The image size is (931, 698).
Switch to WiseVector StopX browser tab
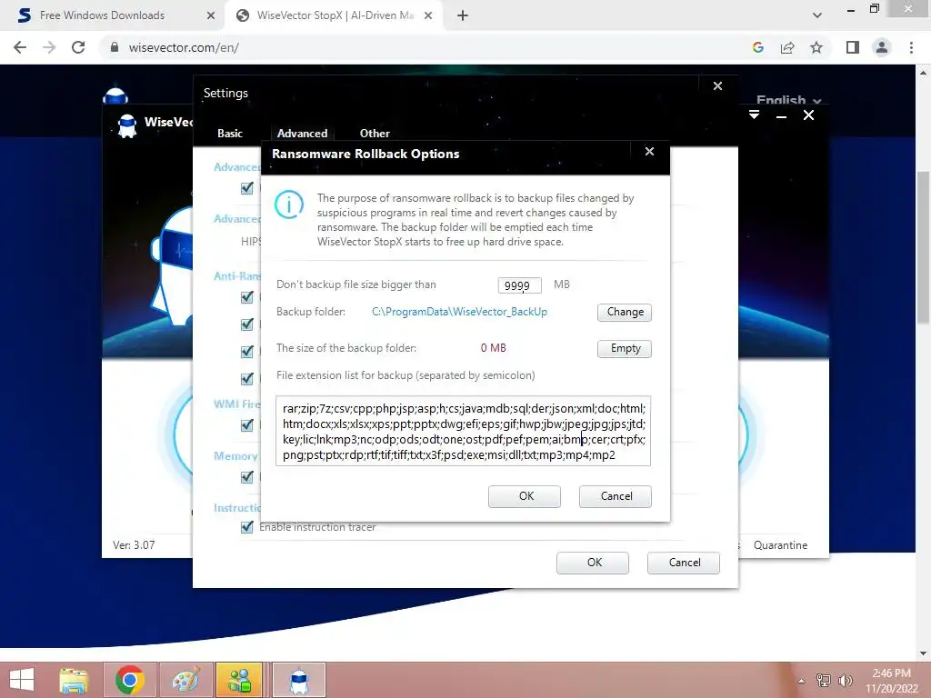[333, 15]
